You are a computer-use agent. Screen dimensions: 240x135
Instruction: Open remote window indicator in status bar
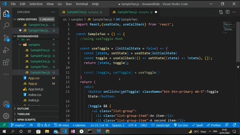coord(4,125)
